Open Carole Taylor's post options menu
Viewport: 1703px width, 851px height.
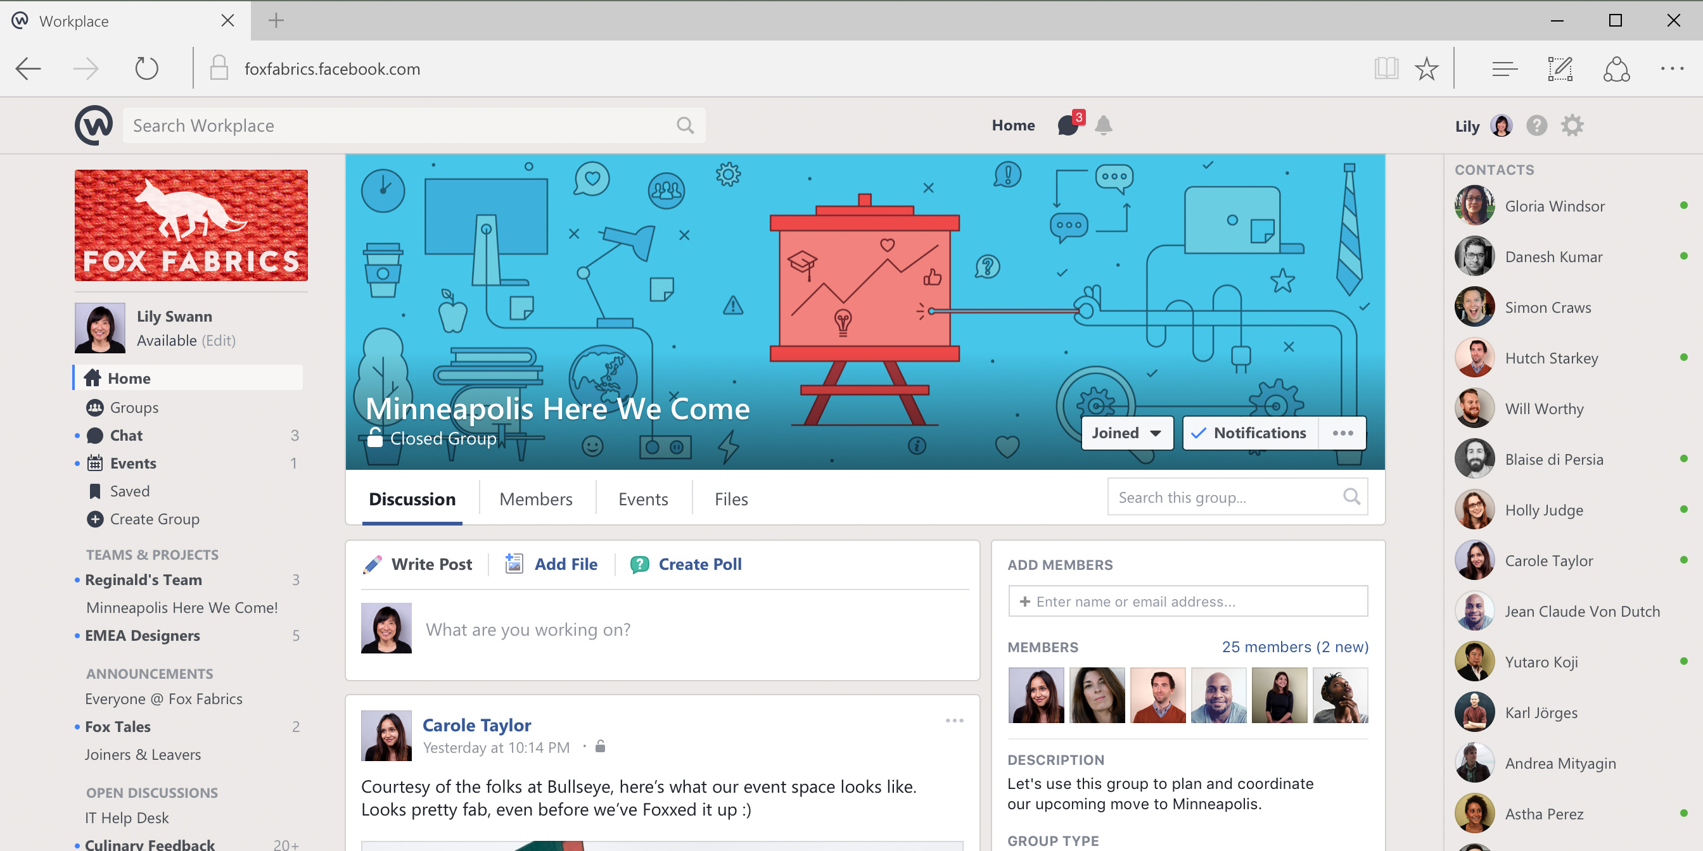[x=955, y=720]
